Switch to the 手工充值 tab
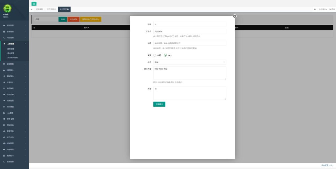The width and height of the screenshot is (336, 169). pos(50,9)
